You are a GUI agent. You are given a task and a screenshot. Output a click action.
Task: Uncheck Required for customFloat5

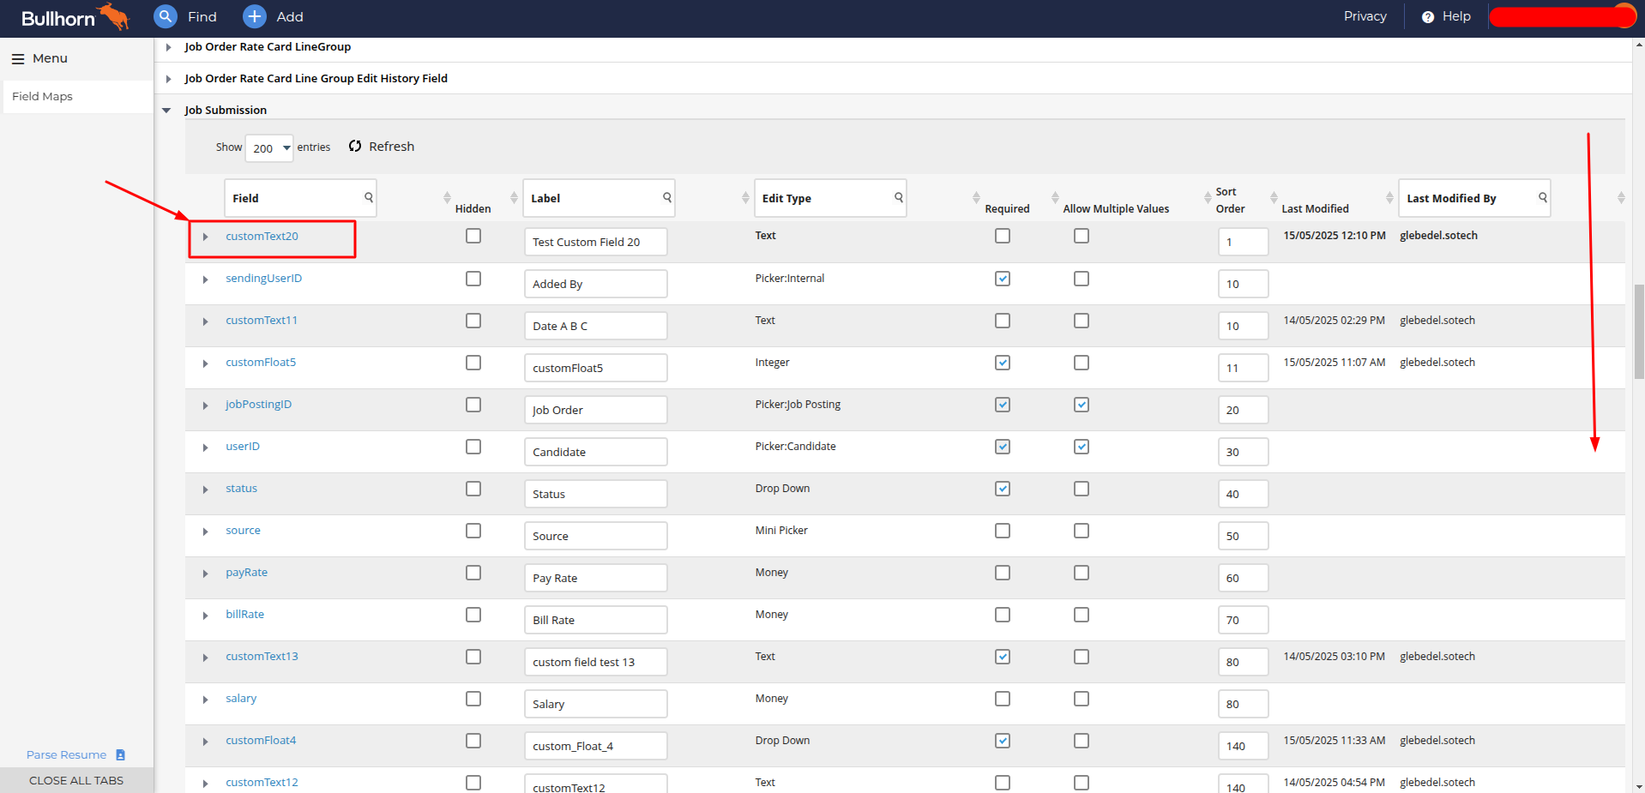click(1003, 363)
